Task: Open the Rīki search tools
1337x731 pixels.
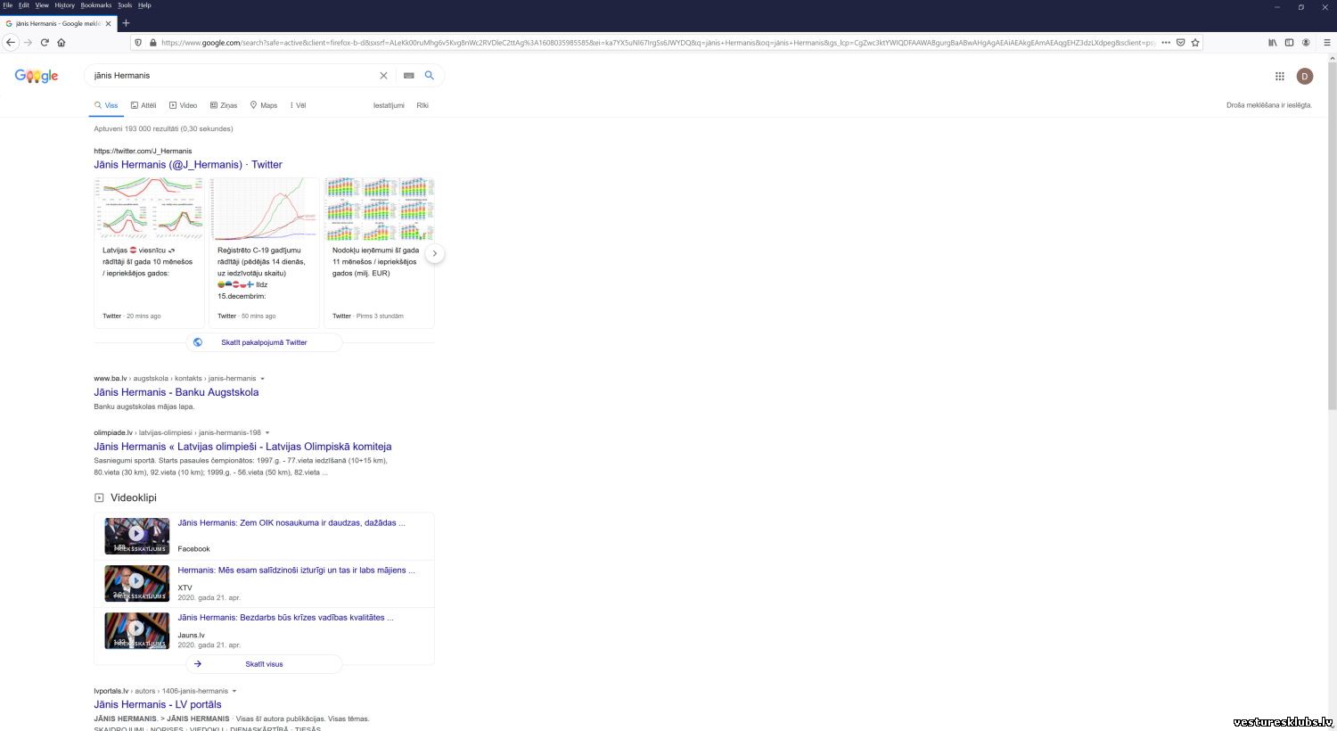Action: [422, 105]
